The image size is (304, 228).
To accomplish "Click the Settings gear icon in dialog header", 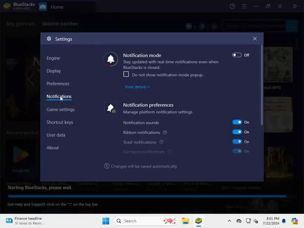I will [49, 39].
